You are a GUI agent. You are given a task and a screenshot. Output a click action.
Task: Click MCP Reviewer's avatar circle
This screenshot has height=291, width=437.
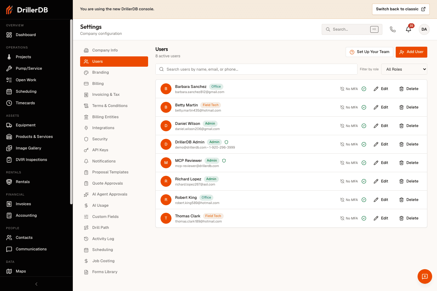coord(166,163)
